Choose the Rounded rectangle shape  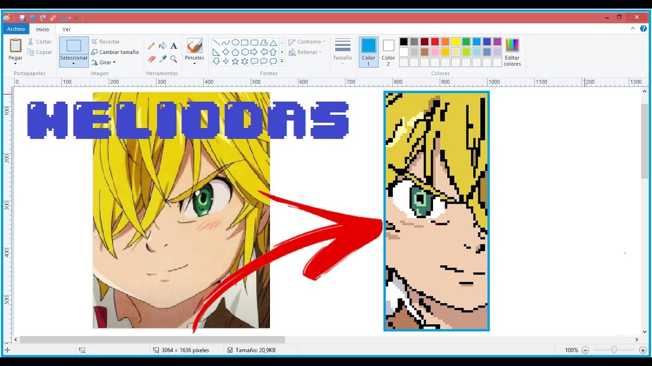coord(254,43)
